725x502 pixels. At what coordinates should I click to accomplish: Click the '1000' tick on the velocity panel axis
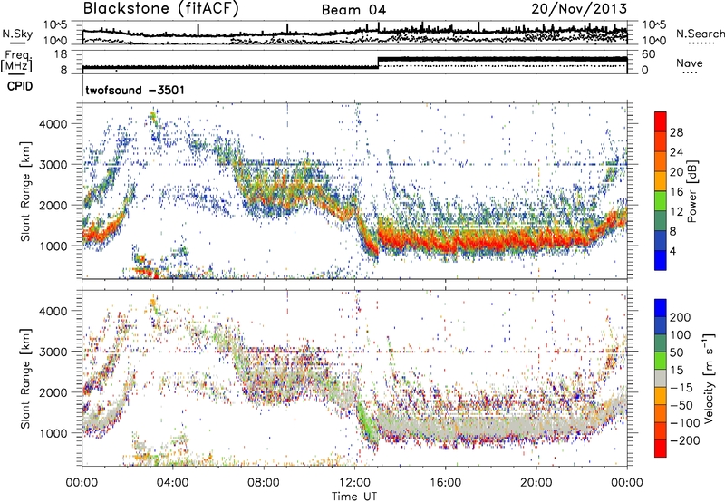53,433
